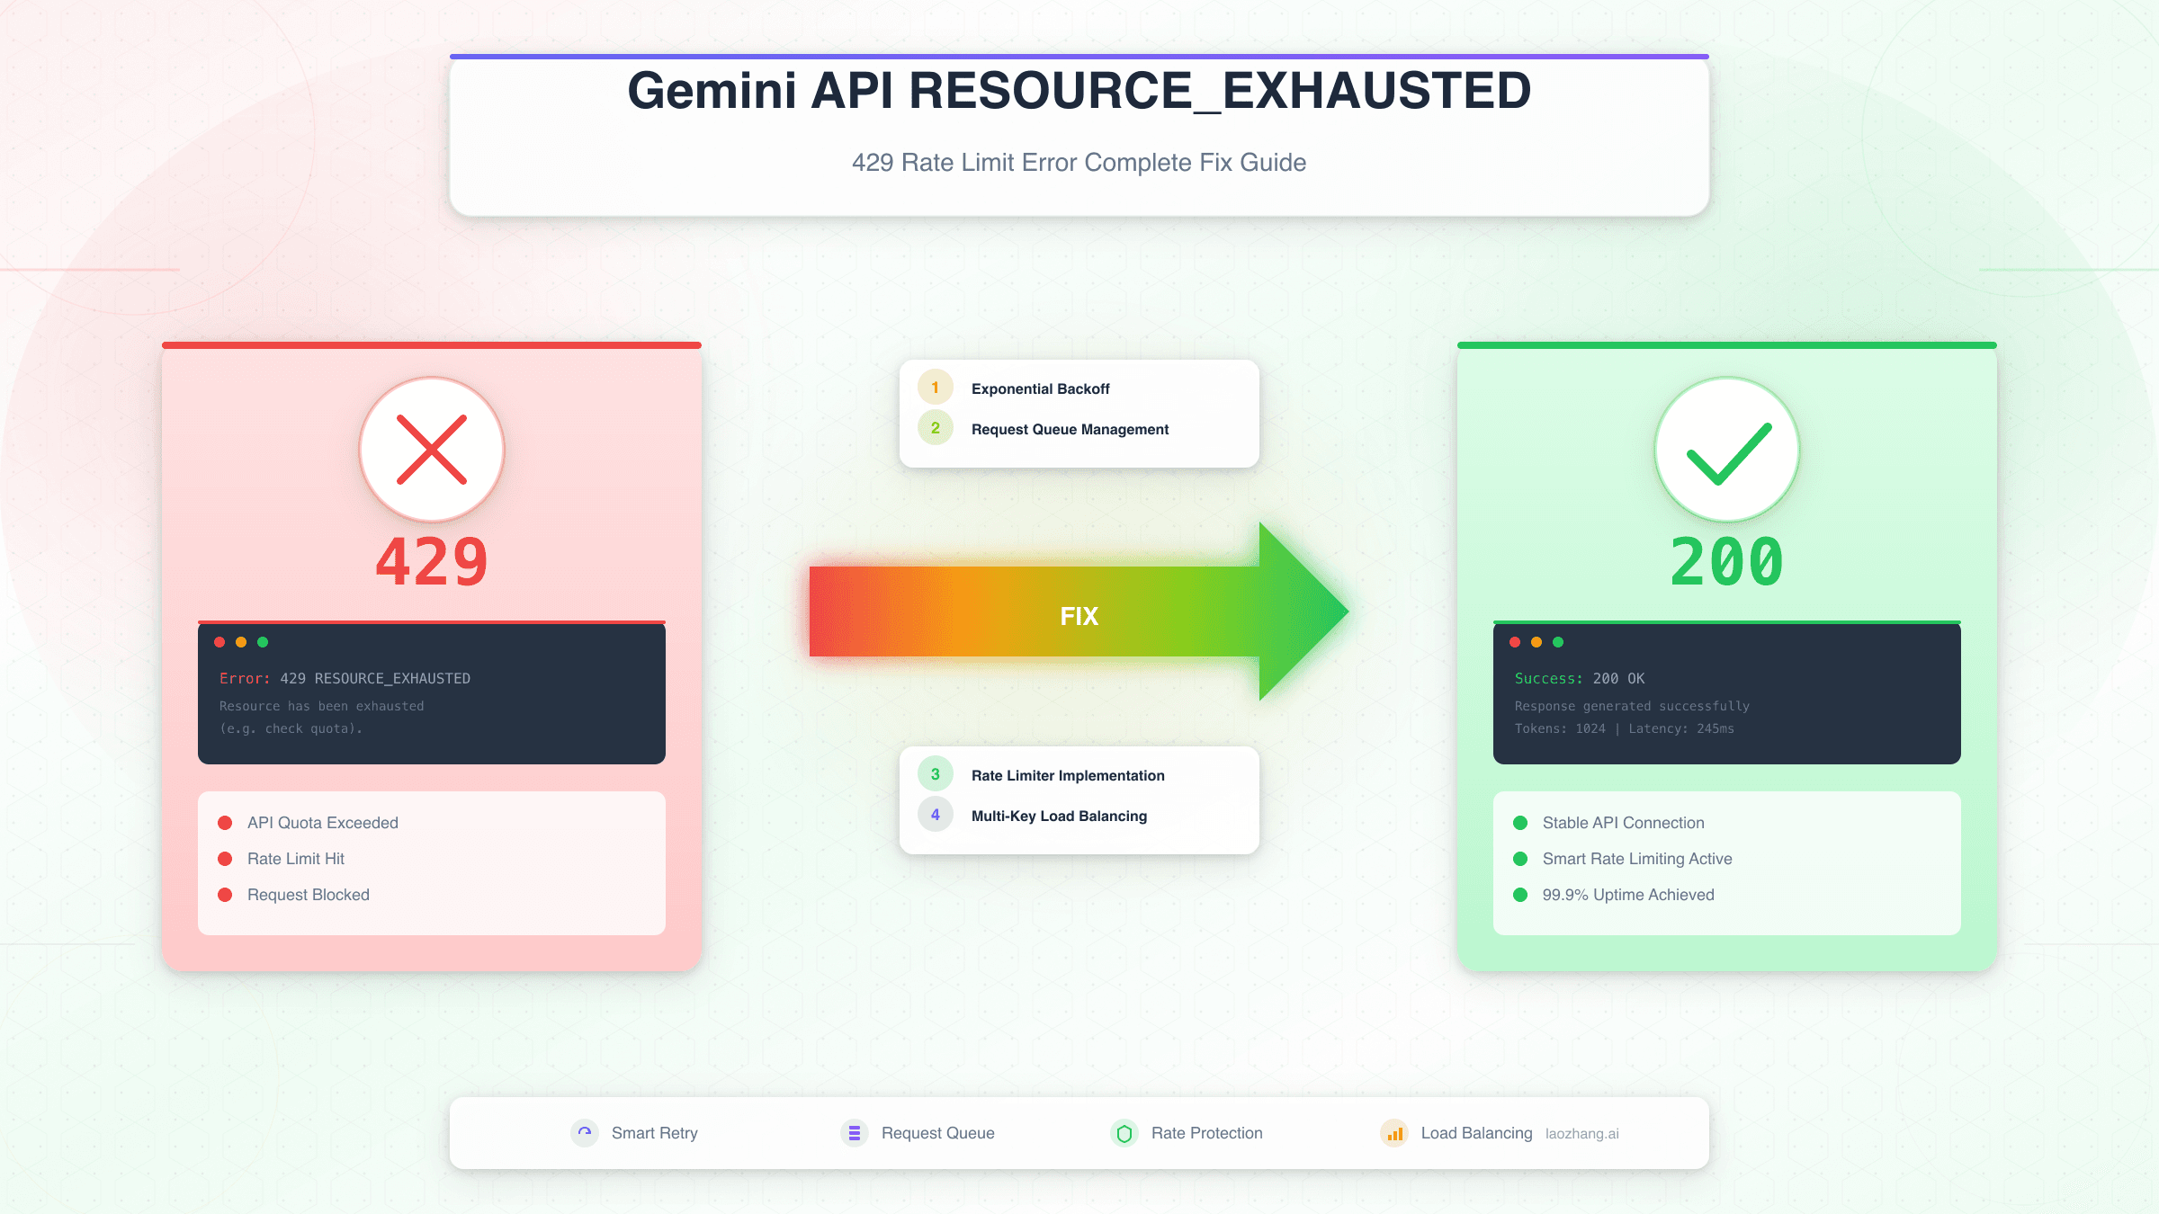Click the Rate Protection shield icon
The width and height of the screenshot is (2159, 1214).
point(1124,1133)
